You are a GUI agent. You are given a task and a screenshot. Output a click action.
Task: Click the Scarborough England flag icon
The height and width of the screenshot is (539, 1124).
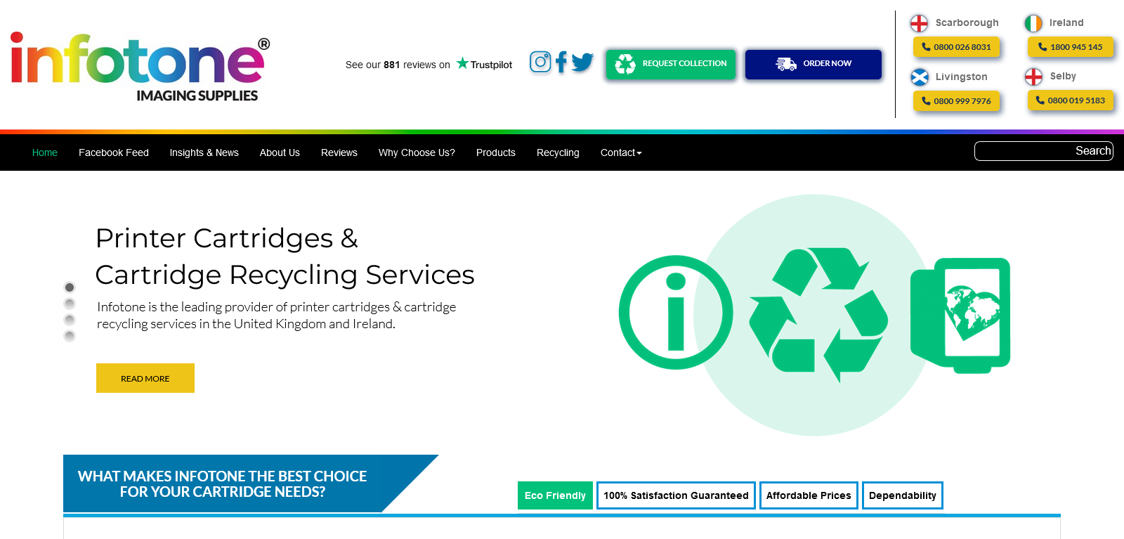tap(919, 23)
